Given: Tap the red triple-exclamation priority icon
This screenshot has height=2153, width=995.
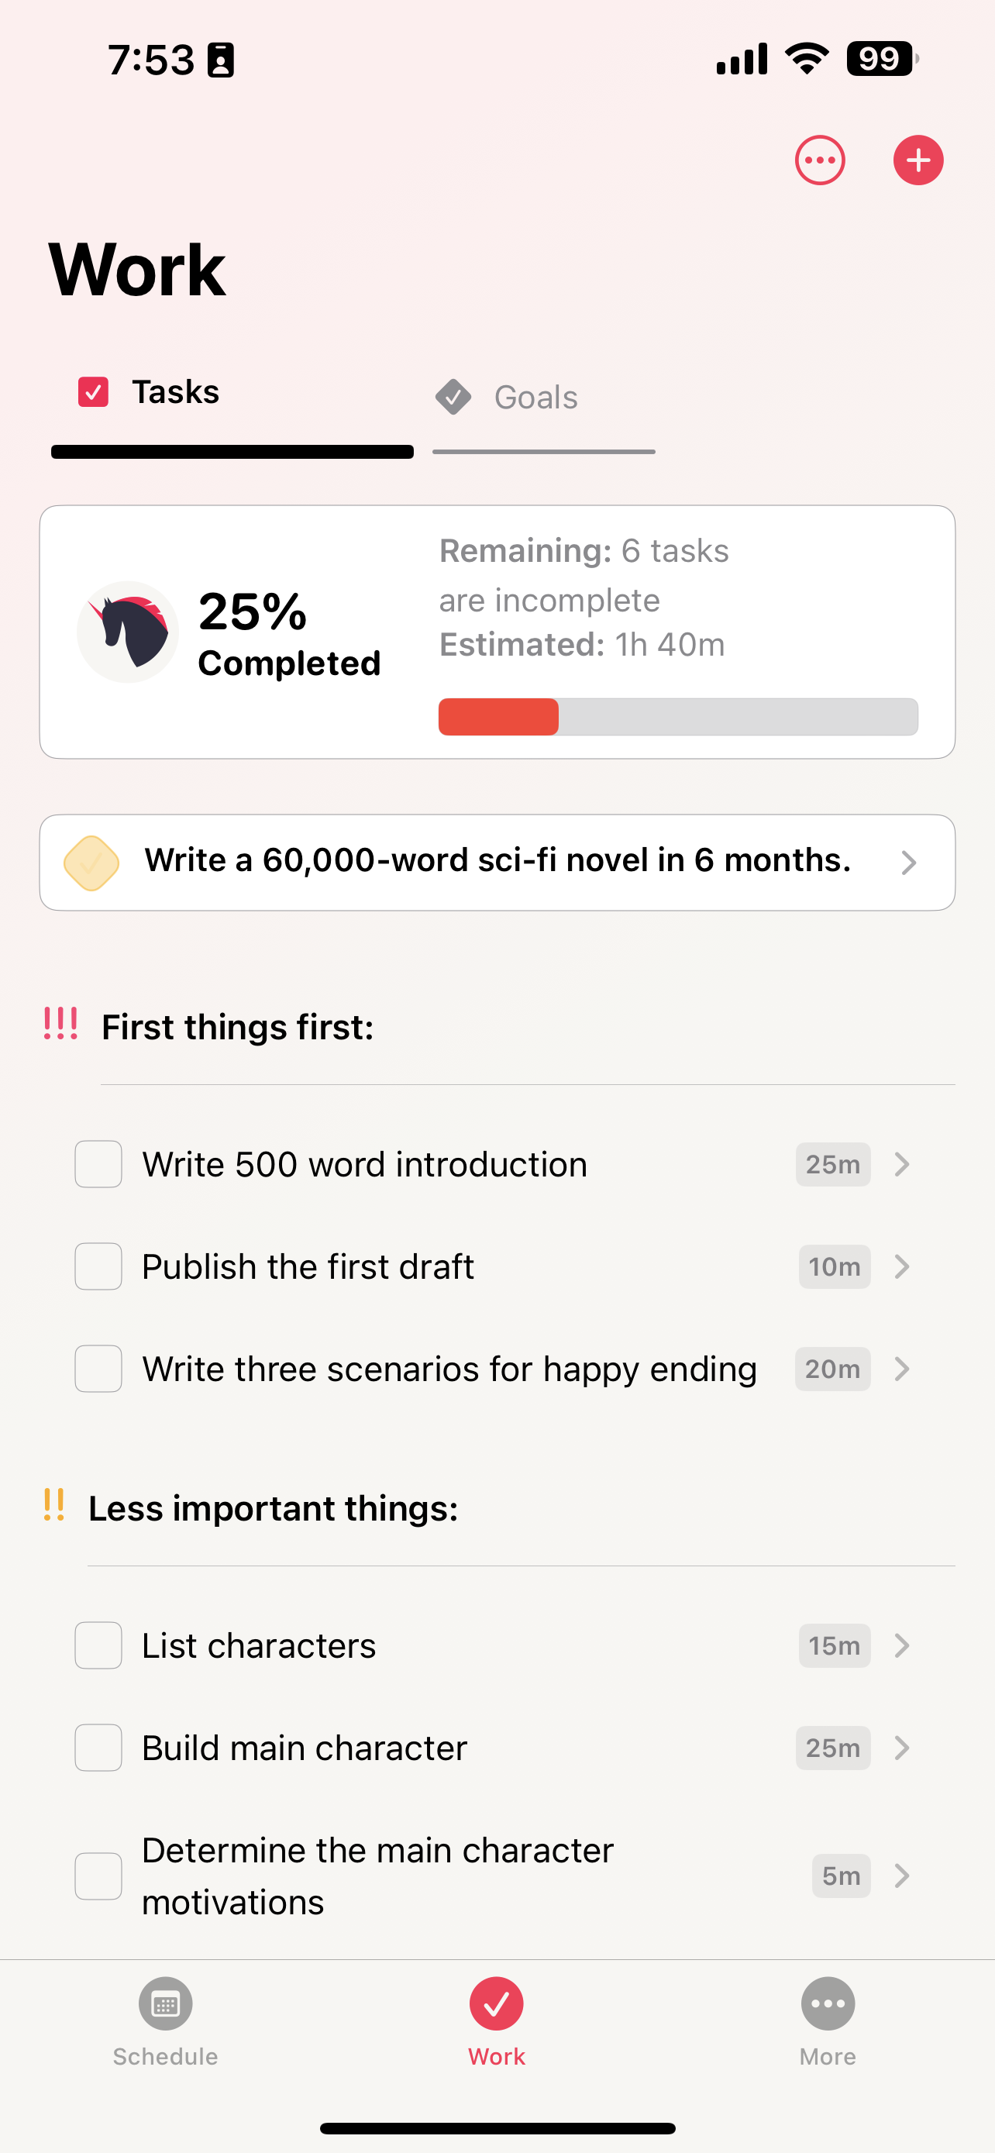Looking at the screenshot, I should (x=61, y=1025).
